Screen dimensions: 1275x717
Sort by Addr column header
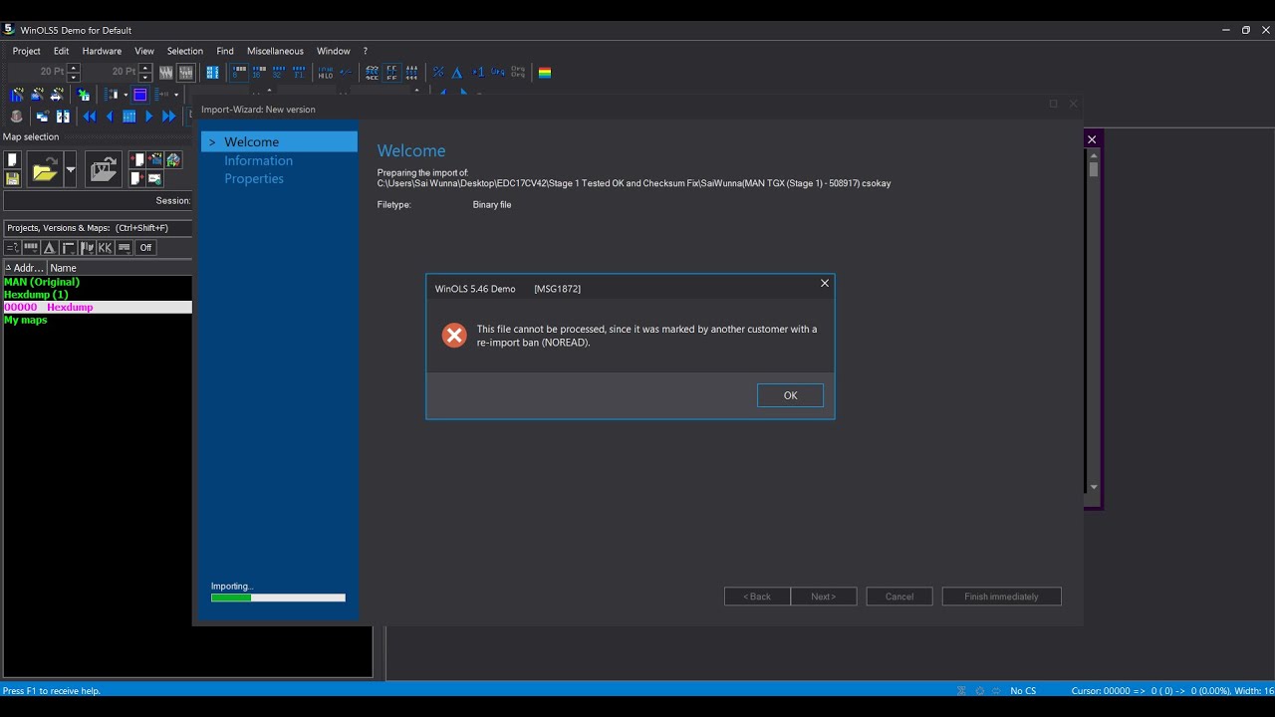(25, 268)
